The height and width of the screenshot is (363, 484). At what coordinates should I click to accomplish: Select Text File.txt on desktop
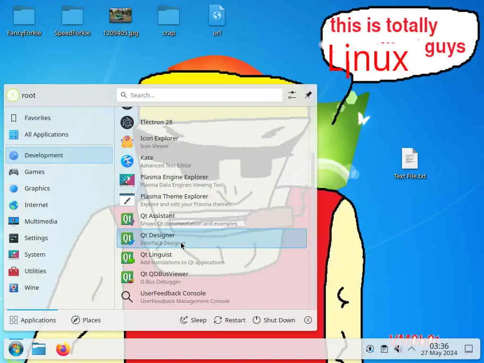[x=410, y=164]
